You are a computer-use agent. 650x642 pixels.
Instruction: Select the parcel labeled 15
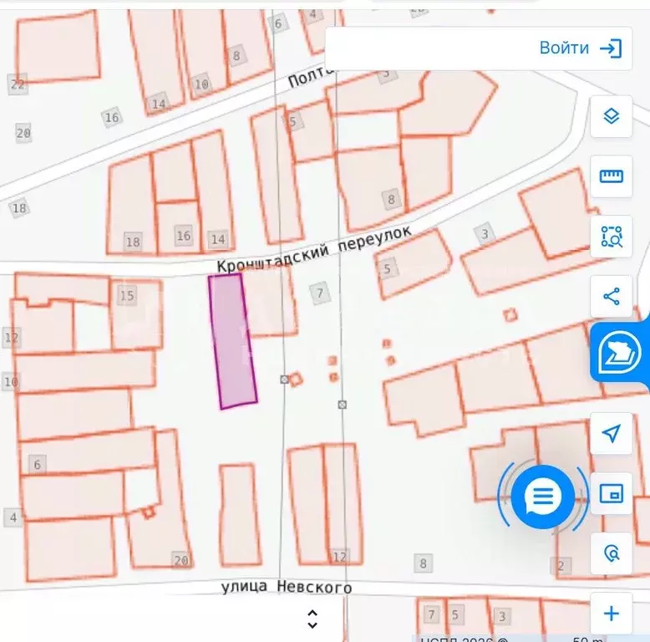pyautogui.click(x=136, y=314)
